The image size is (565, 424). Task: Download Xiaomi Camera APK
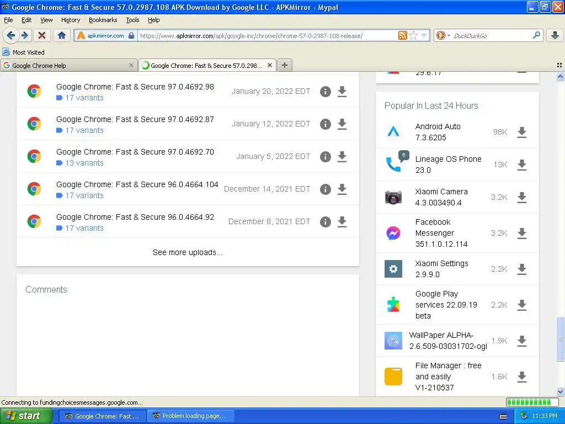coord(522,197)
